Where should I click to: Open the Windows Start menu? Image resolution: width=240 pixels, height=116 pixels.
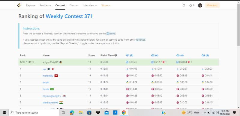point(4,112)
